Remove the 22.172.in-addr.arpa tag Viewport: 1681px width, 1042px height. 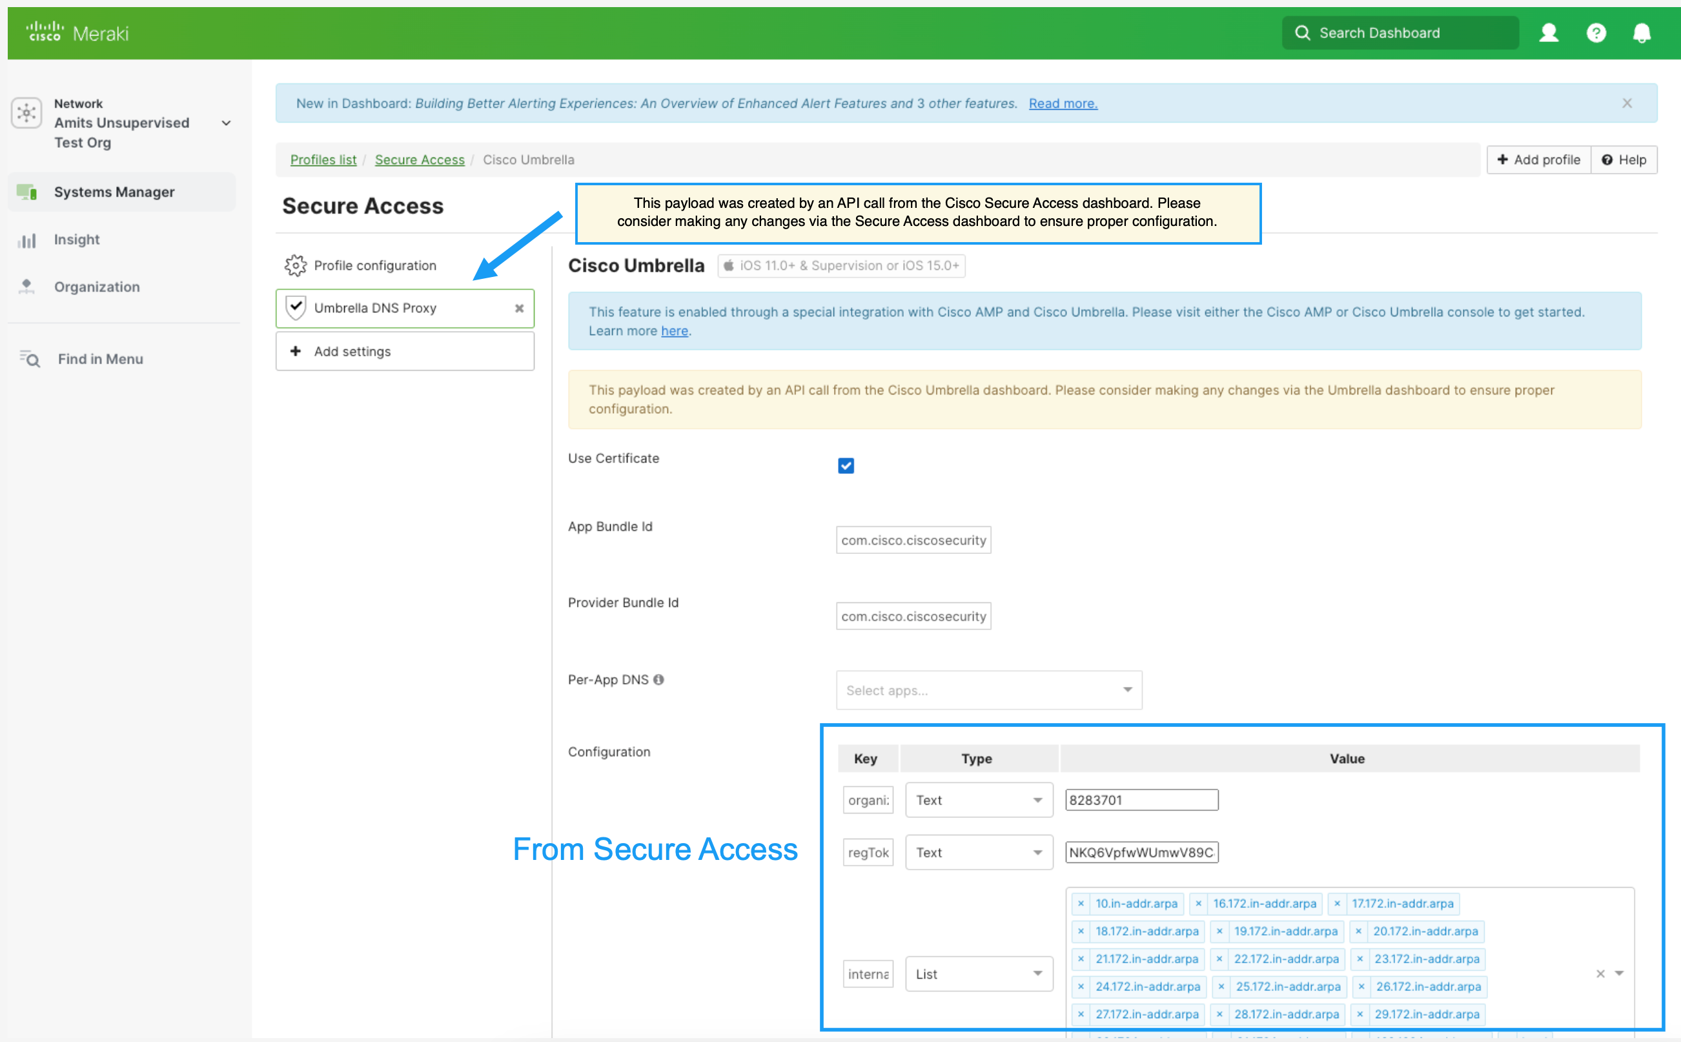click(1219, 959)
